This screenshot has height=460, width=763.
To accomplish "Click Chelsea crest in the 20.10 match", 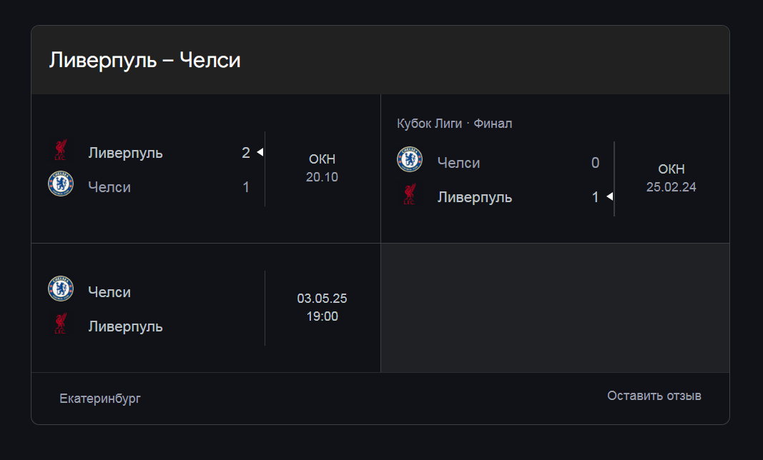I will pos(61,184).
